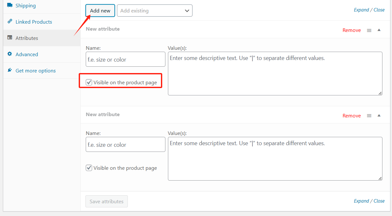Click the Shipping truck icon
The height and width of the screenshot is (216, 392).
[10, 5]
